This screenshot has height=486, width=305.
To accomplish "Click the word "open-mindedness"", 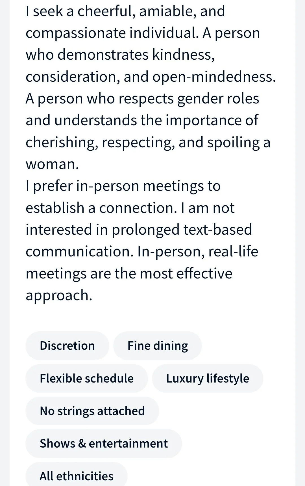I will 214,77.
